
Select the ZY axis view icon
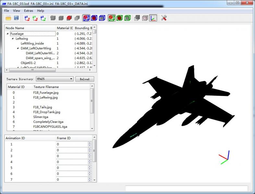43,18
